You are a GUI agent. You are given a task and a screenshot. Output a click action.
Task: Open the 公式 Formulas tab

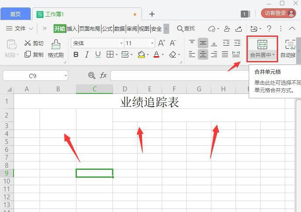point(107,29)
